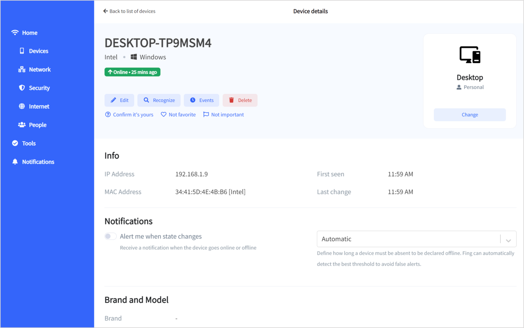Open Devices section in sidebar
This screenshot has height=328, width=524.
38,51
